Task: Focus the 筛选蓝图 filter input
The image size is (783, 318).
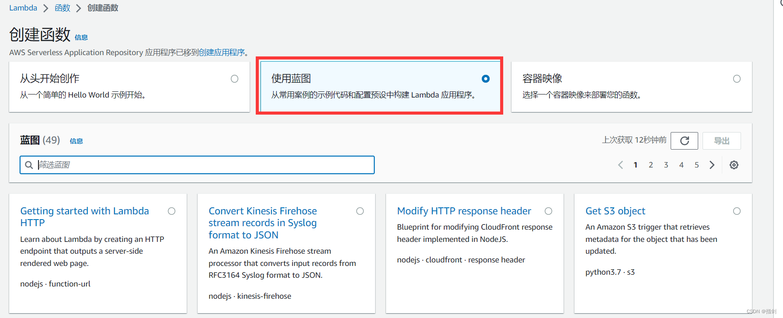Action: pyautogui.click(x=197, y=165)
